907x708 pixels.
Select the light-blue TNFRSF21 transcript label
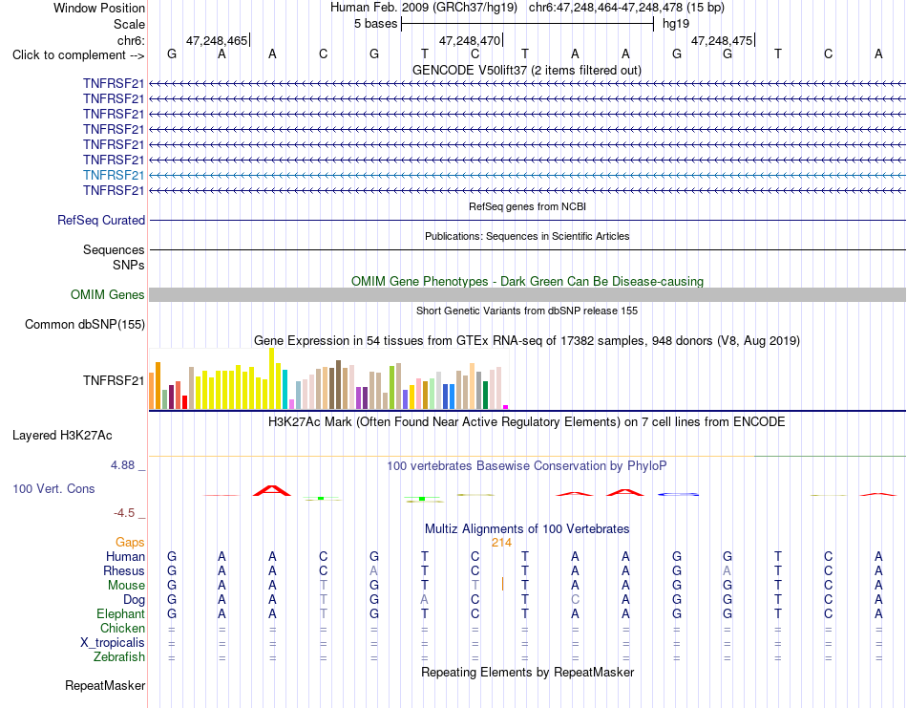pos(114,176)
